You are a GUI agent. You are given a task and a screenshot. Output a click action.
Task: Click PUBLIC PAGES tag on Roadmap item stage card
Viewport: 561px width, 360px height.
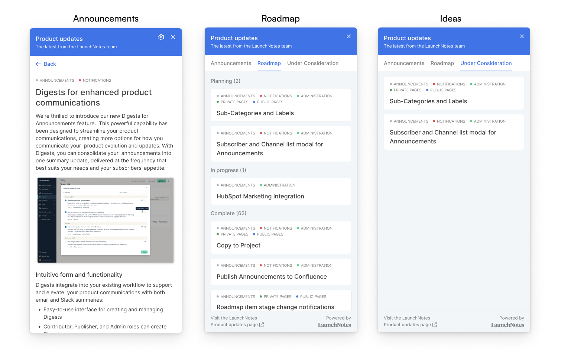[311, 296]
